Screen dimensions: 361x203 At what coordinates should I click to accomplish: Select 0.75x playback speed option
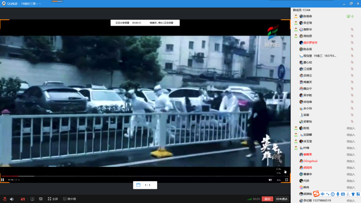(x=279, y=169)
